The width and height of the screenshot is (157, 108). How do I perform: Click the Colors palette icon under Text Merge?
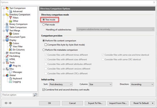(11, 34)
